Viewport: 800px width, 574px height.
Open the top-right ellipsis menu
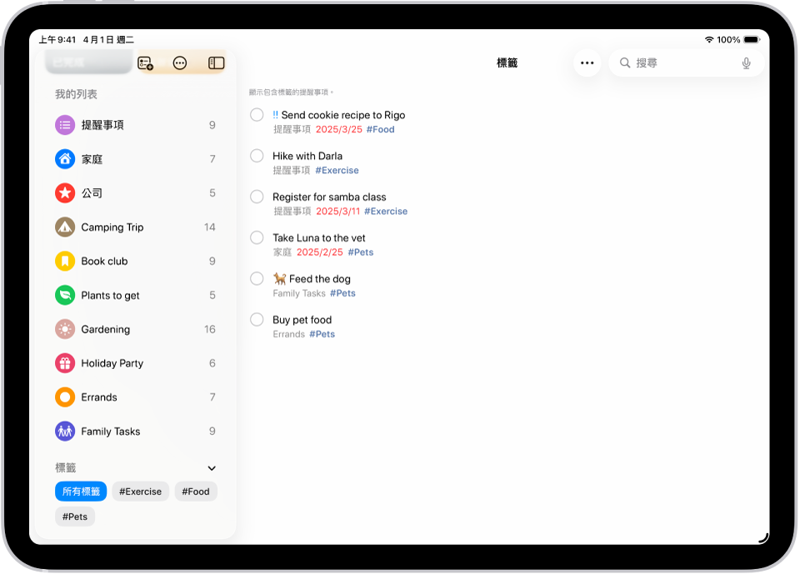(x=587, y=62)
